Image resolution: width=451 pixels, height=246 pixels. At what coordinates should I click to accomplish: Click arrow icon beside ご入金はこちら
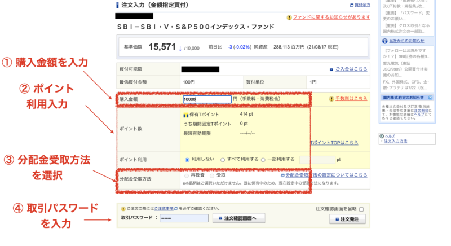331,69
